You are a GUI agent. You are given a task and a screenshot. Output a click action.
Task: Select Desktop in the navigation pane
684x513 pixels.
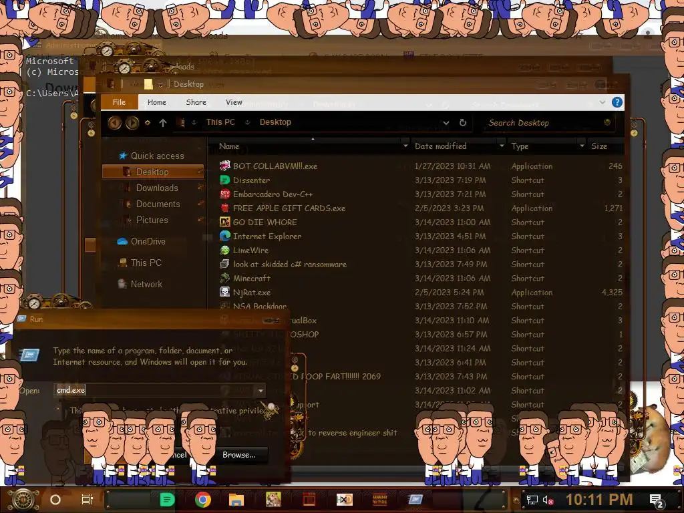pyautogui.click(x=153, y=172)
